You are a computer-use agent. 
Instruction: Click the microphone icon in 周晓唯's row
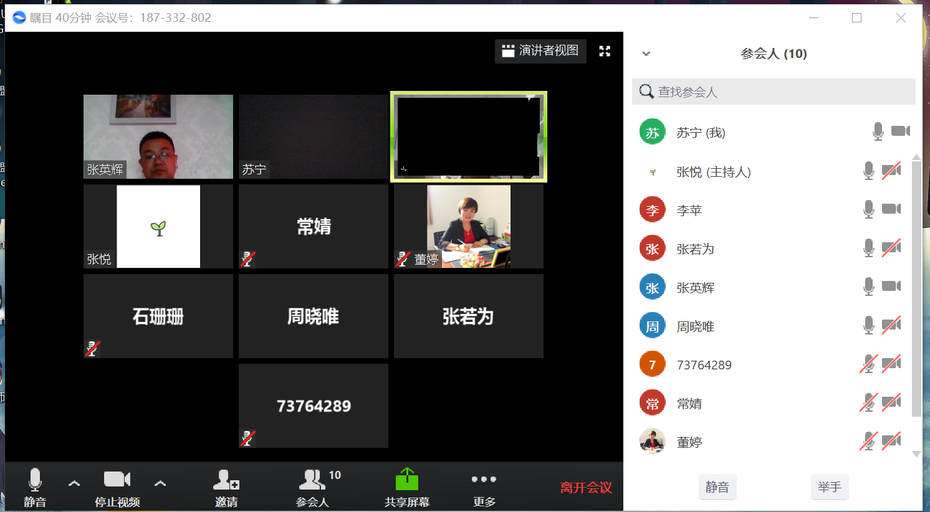pos(869,325)
